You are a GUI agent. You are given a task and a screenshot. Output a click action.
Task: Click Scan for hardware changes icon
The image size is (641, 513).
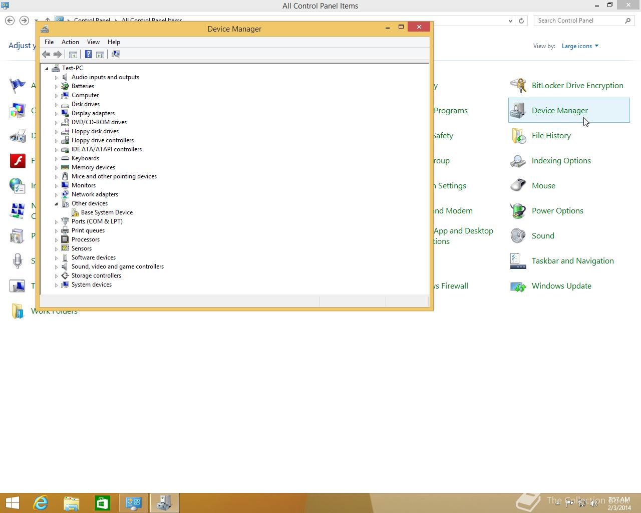[x=116, y=54]
